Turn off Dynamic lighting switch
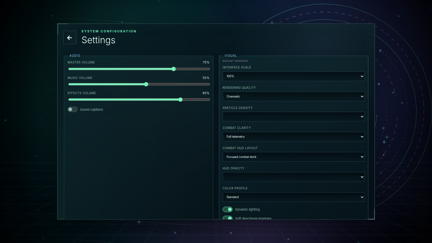 [227, 210]
